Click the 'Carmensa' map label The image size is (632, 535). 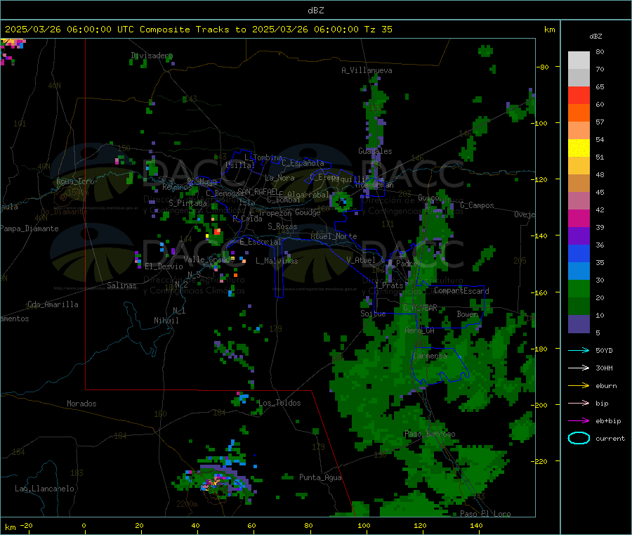(430, 356)
